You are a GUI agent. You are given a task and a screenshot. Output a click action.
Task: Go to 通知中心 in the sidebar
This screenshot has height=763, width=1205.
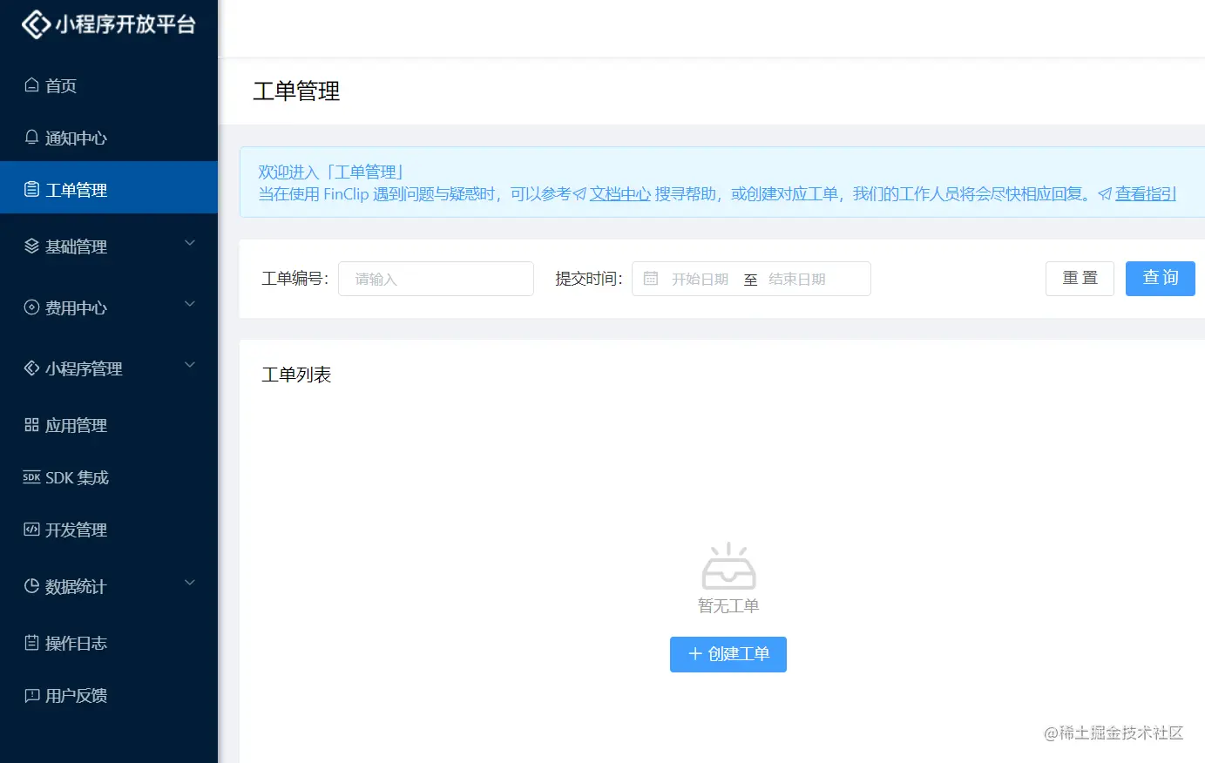109,138
